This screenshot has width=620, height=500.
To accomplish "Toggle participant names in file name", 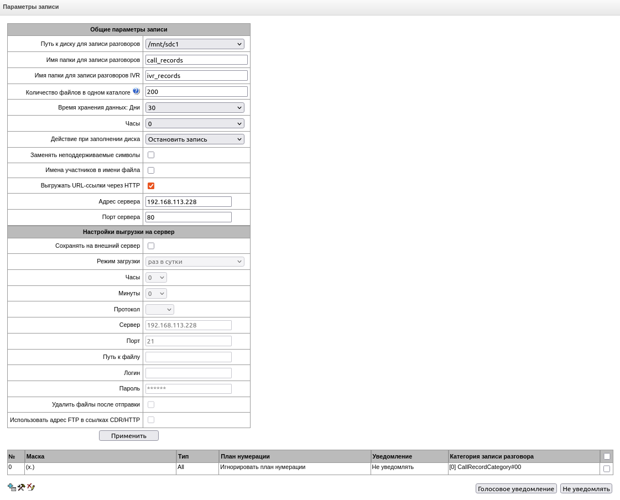I will (x=151, y=170).
